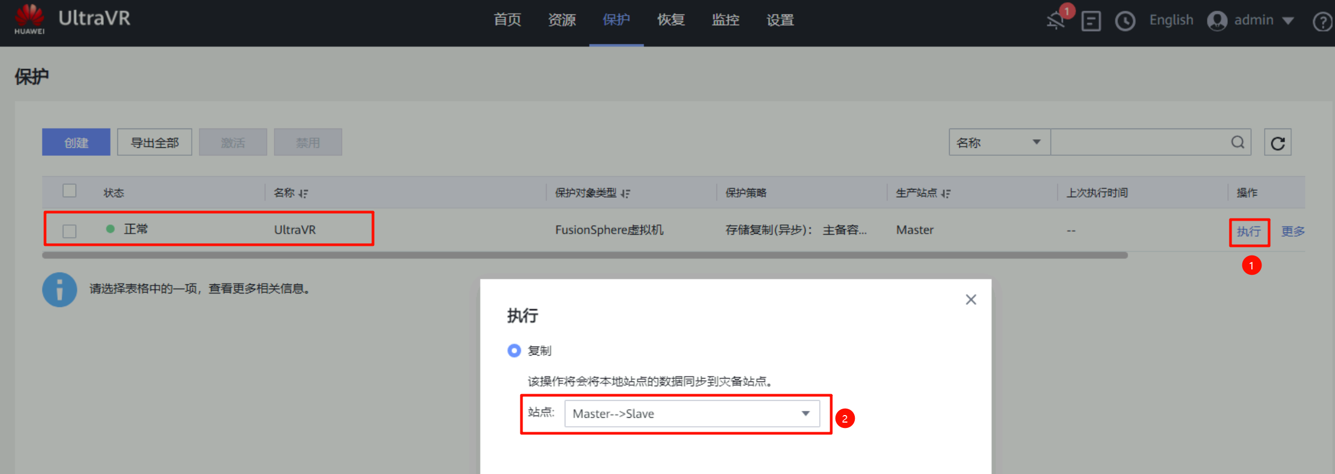Click the horizontal table scrollbar

point(584,255)
